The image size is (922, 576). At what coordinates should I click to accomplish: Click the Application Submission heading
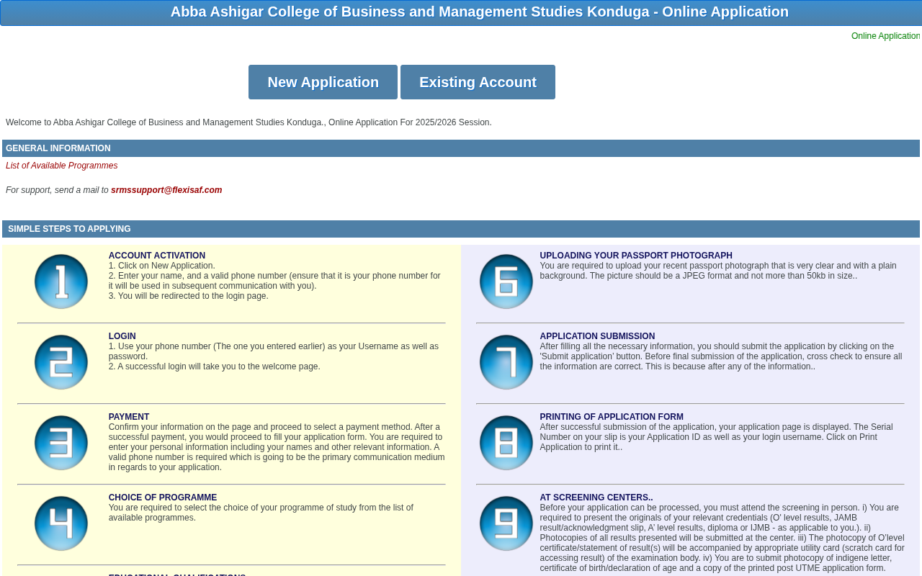point(597,336)
